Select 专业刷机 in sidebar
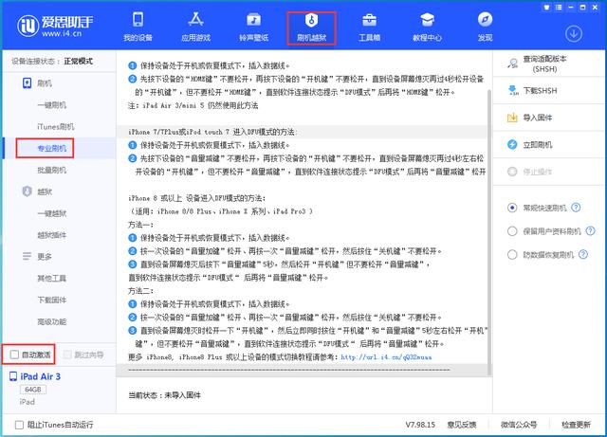607x437 pixels. pos(52,148)
